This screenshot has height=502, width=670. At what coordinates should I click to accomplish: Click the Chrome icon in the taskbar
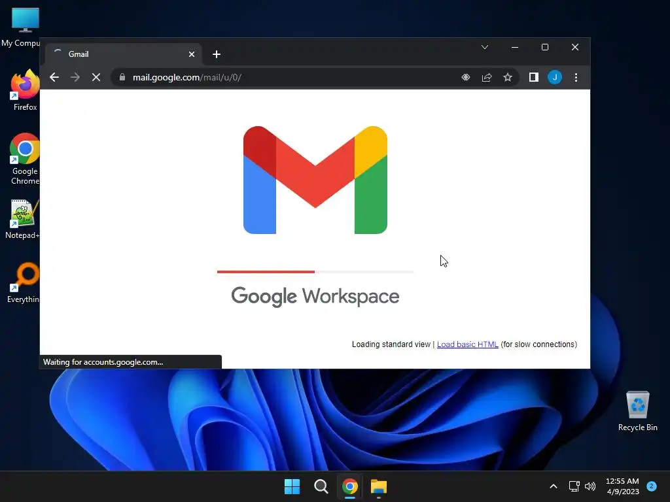(x=349, y=486)
